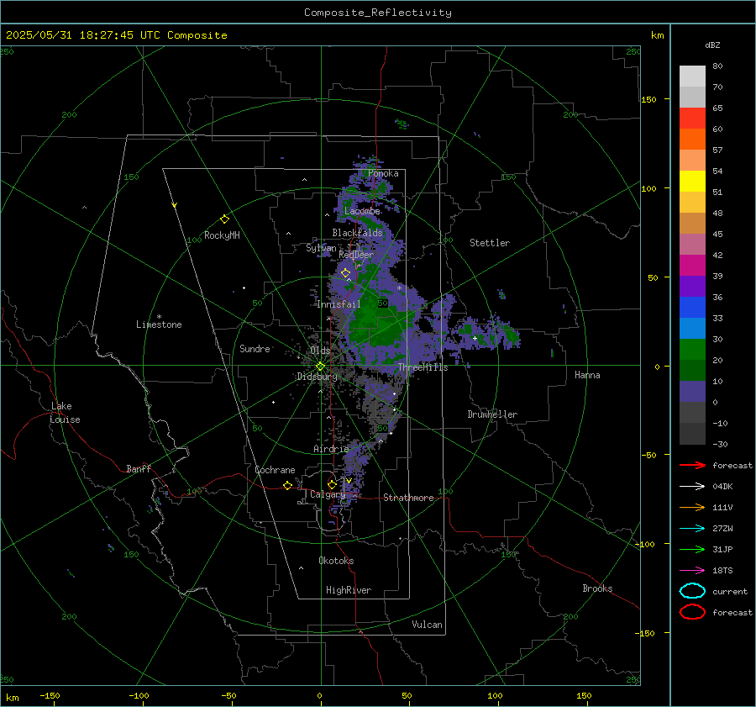The height and width of the screenshot is (707, 756).
Task: Click the red forecast ellipse in legend
Action: (692, 612)
